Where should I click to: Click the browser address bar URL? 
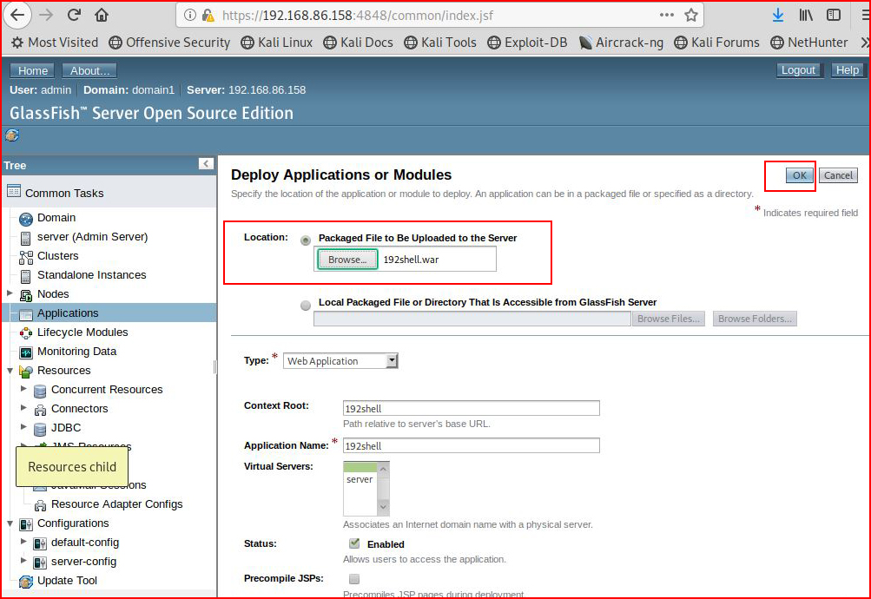[x=357, y=15]
